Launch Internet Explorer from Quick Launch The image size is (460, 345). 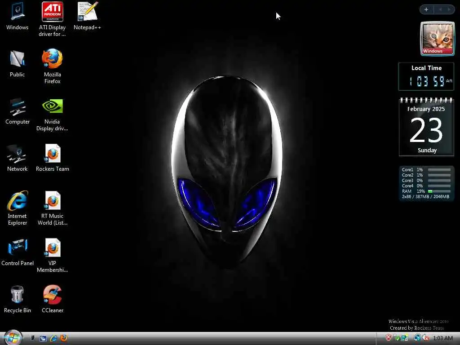point(53,338)
